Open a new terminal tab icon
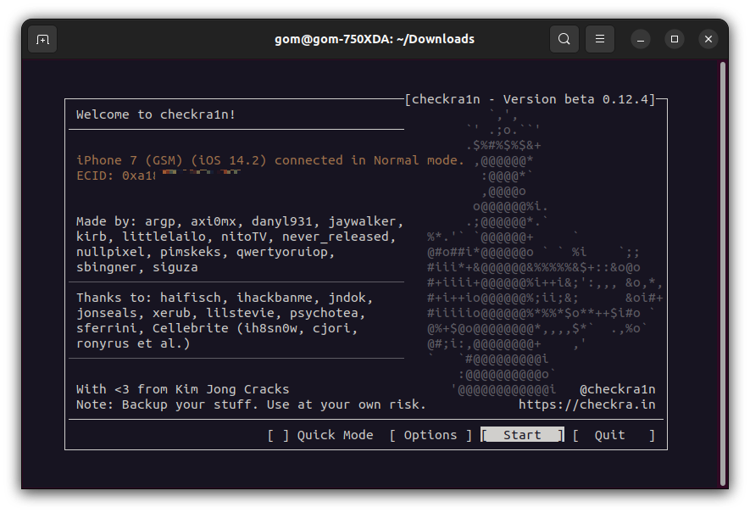This screenshot has width=750, height=513. tap(42, 39)
